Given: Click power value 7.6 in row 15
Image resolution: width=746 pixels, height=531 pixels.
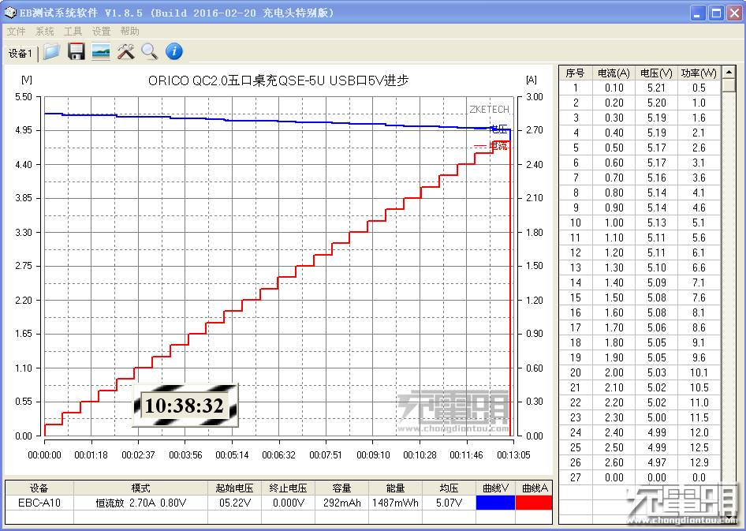Looking at the screenshot, I should 699,297.
